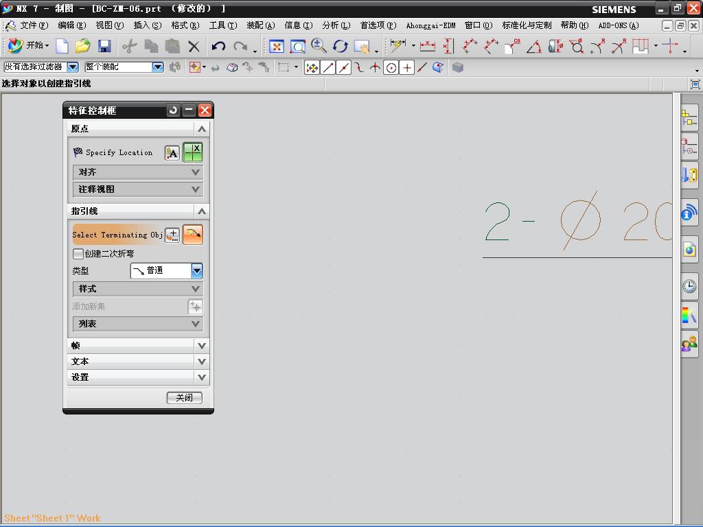Choose the Inferred dimension lightning icon
Screen dimensions: 703x527
pyautogui.click(x=397, y=45)
